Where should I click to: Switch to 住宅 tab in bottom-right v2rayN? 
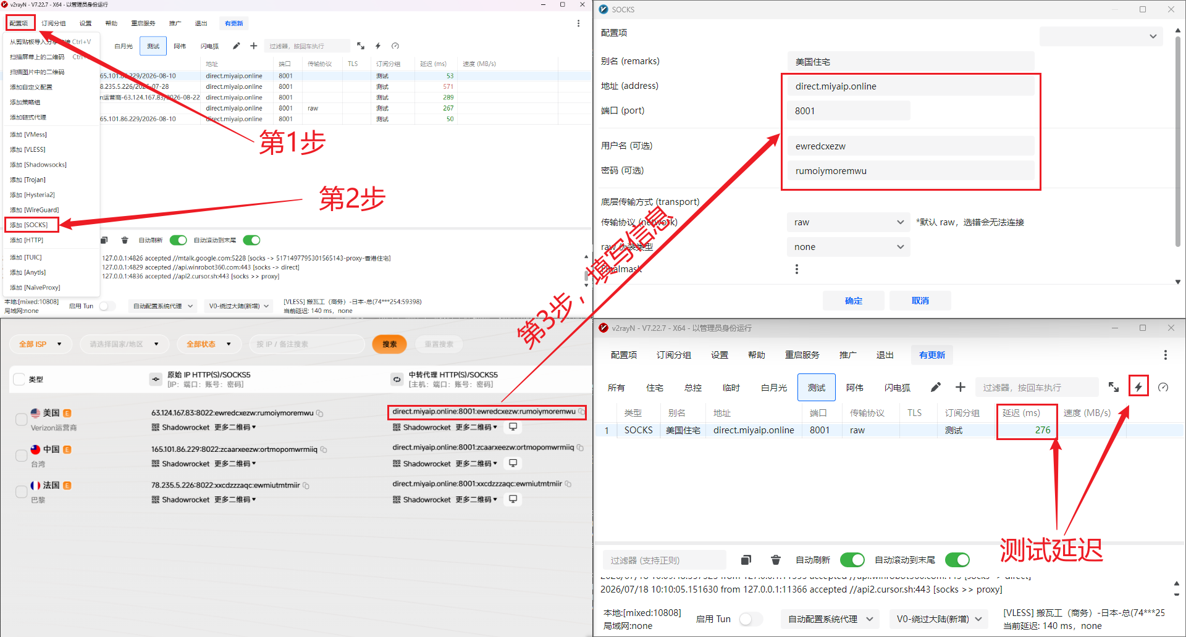click(x=655, y=388)
